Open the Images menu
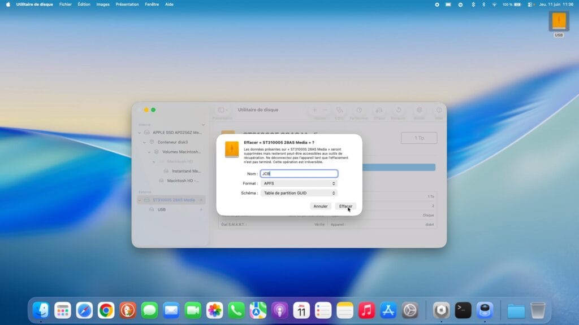Viewport: 579px width, 325px height. [103, 5]
